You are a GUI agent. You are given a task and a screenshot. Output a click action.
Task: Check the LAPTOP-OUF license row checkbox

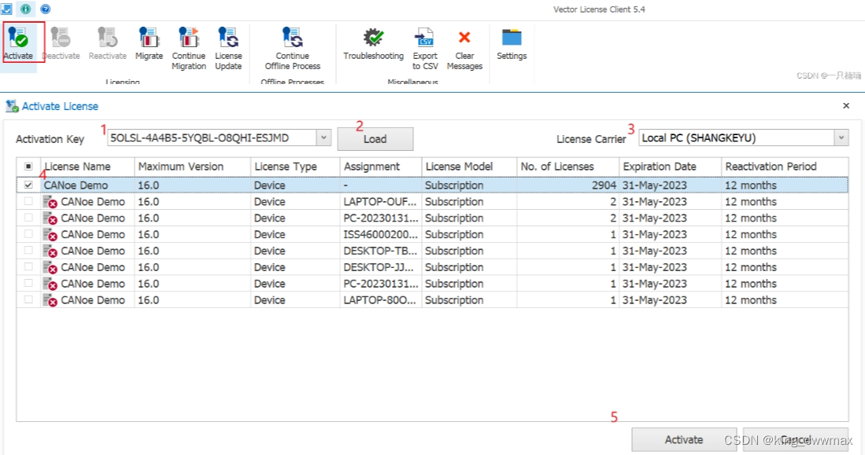pos(28,202)
